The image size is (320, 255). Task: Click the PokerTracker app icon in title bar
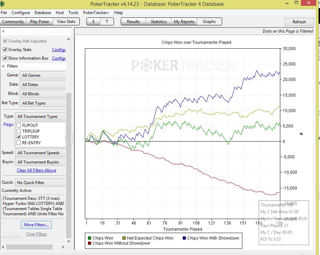(2, 3)
